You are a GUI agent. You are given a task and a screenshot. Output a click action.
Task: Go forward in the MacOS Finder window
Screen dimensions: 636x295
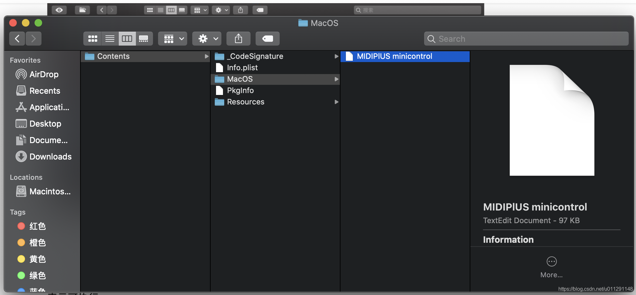coord(34,39)
